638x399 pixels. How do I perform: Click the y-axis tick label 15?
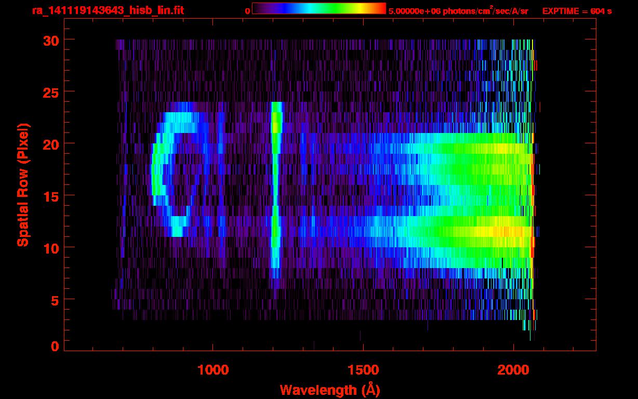[50, 196]
